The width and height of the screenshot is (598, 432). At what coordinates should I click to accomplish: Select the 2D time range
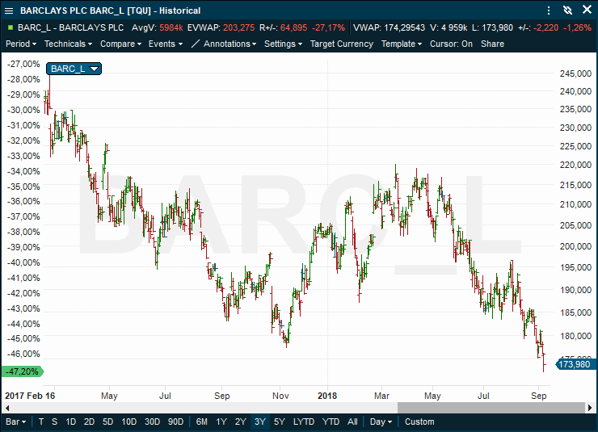coord(89,422)
